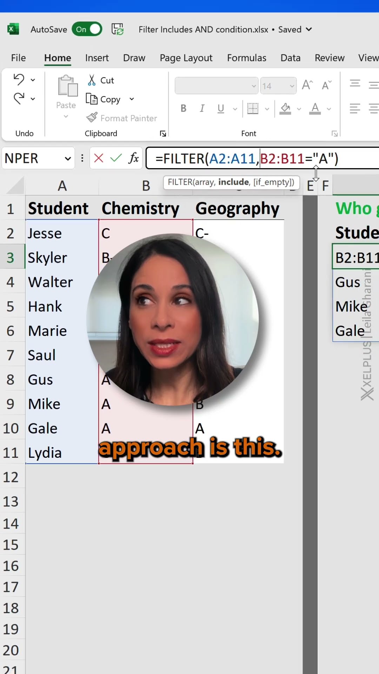Image resolution: width=379 pixels, height=674 pixels.
Task: Select column B header
Action: pyautogui.click(x=146, y=186)
